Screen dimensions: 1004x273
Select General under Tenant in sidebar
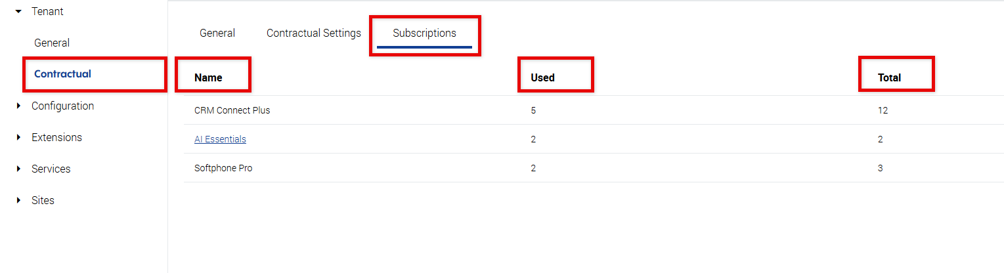click(x=52, y=43)
